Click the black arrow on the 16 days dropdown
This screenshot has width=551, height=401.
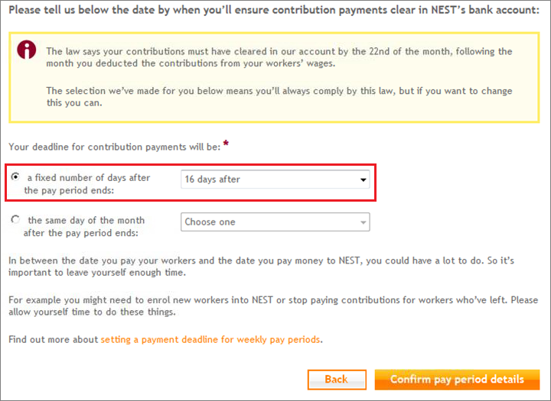click(363, 179)
